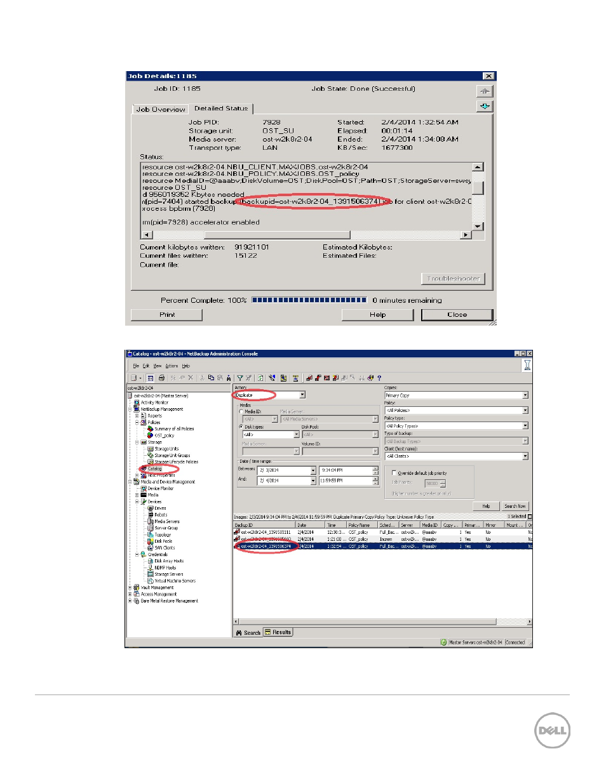Click the Delete toolbar icon
This screenshot has width=606, height=784.
[x=190, y=378]
